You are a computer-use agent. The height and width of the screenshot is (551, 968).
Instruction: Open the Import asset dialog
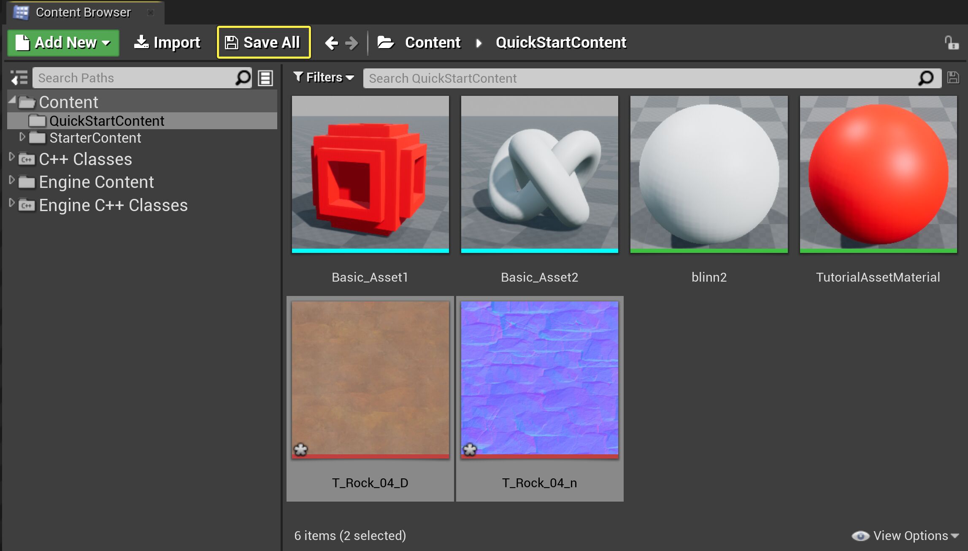[x=167, y=42]
